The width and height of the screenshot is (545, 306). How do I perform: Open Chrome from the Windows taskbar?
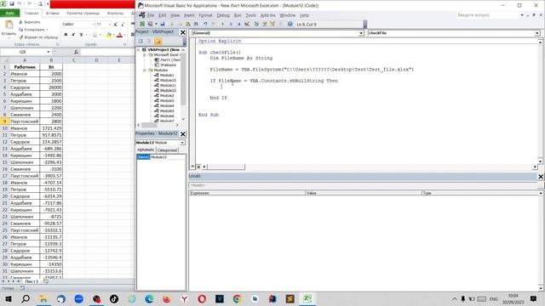[x=237, y=298]
